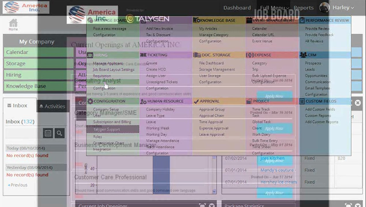
Task: Click the Approval checkmark icon
Action: pos(196,101)
